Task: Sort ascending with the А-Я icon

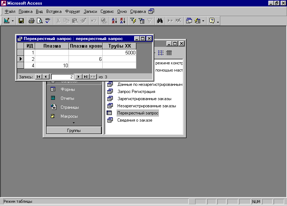Action: point(114,21)
